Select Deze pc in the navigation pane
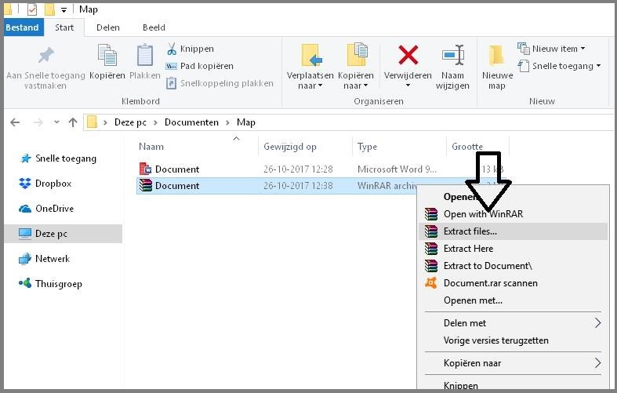 point(63,234)
